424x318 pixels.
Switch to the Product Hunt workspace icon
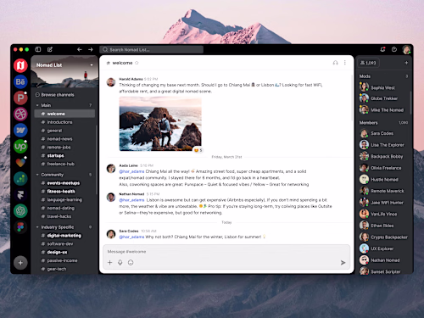(20, 98)
